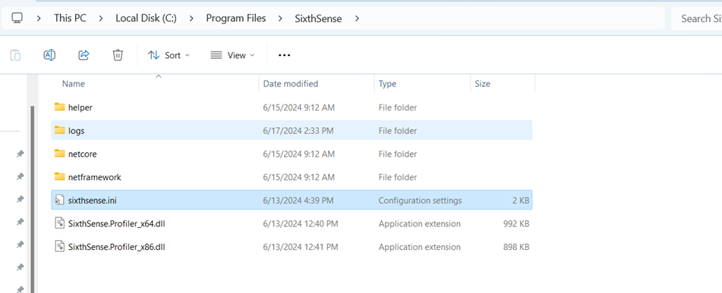This screenshot has height=293, width=722.
Task: Click the Search box
Action: pos(696,18)
